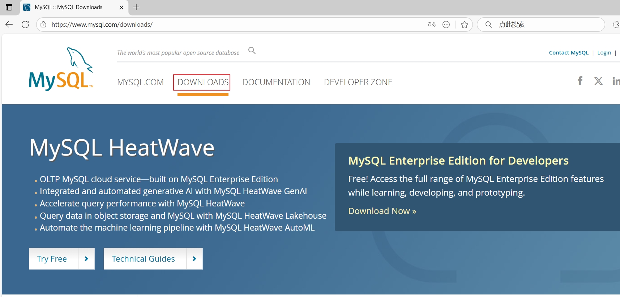Viewport: 620px width, 297px height.
Task: Click the Try Free button
Action: click(54, 259)
